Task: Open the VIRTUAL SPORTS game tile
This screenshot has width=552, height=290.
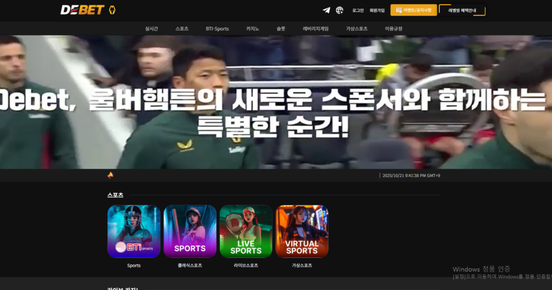Action: coord(302,231)
